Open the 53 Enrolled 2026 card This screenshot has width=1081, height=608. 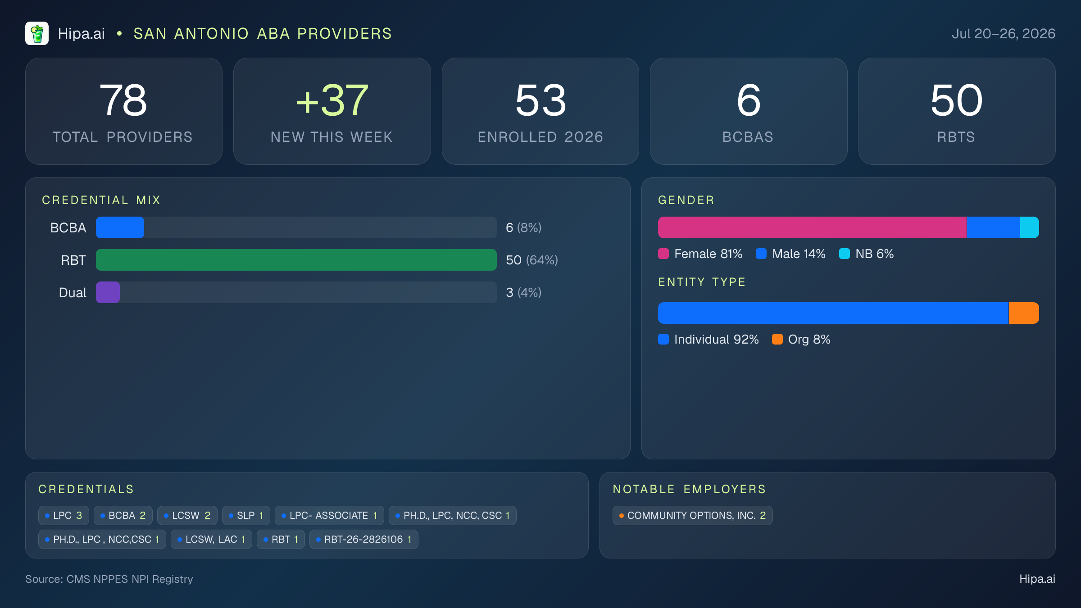tap(540, 111)
